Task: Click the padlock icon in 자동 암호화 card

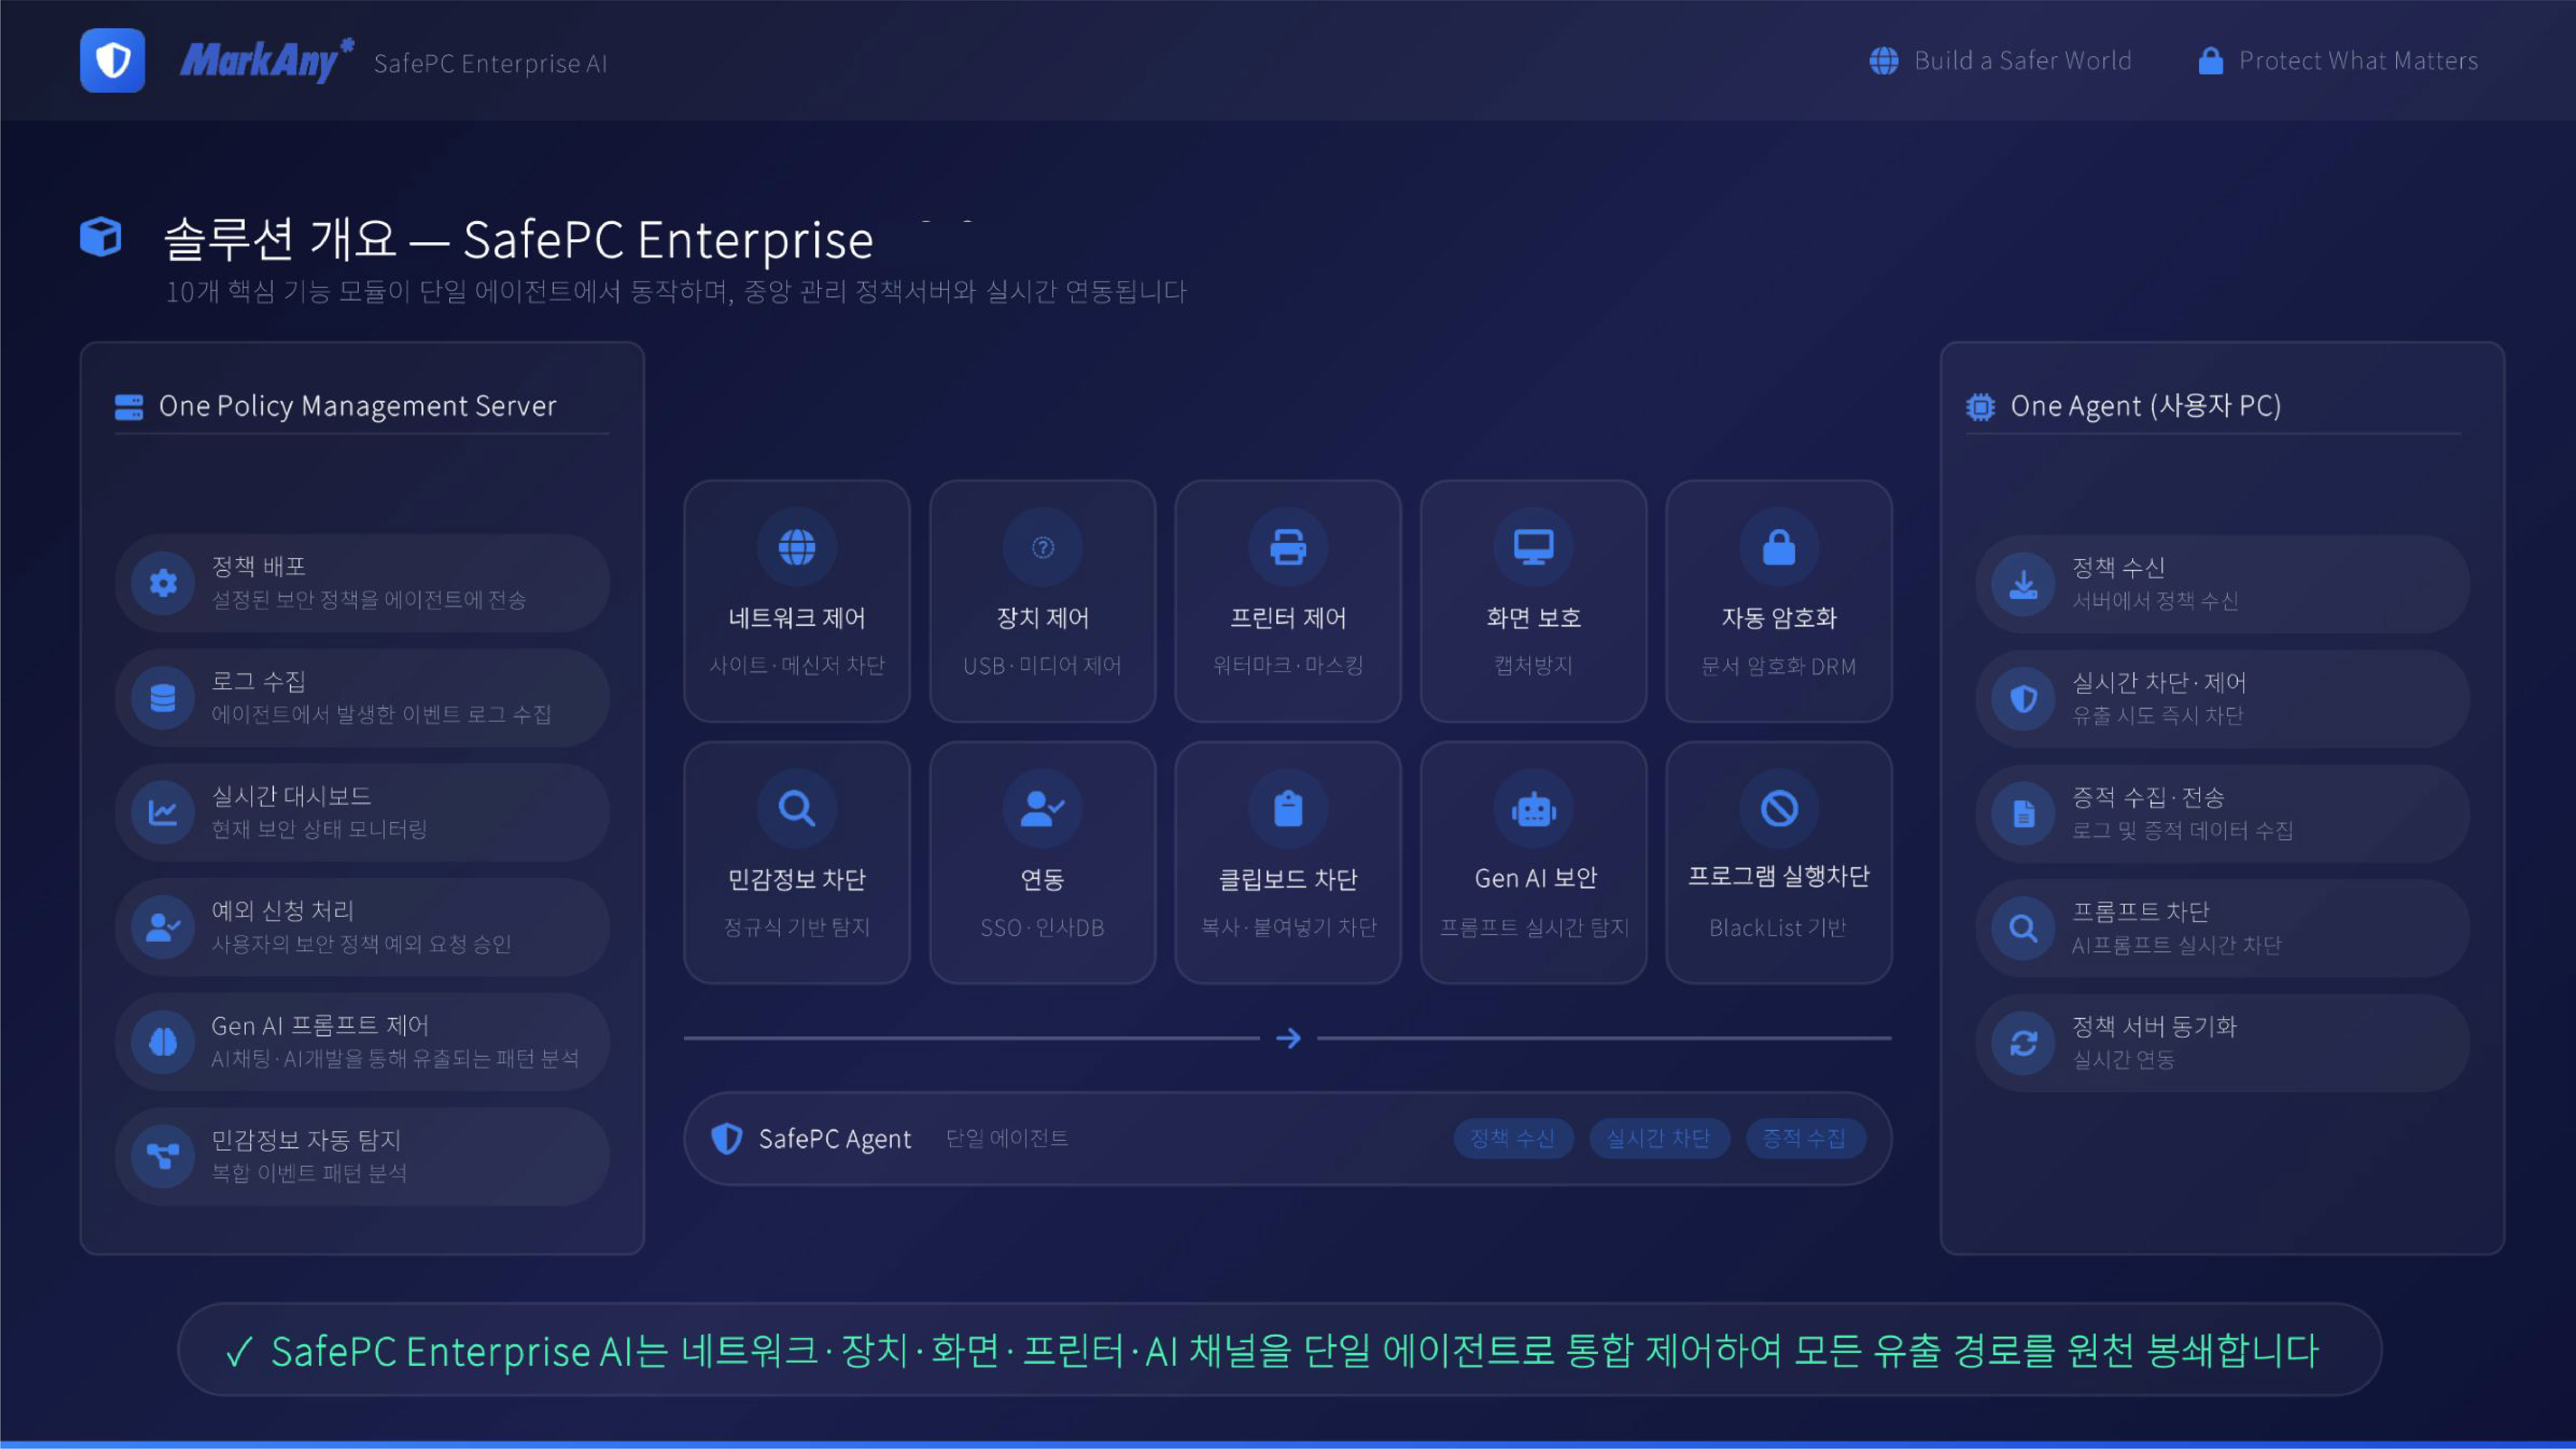Action: click(1779, 547)
